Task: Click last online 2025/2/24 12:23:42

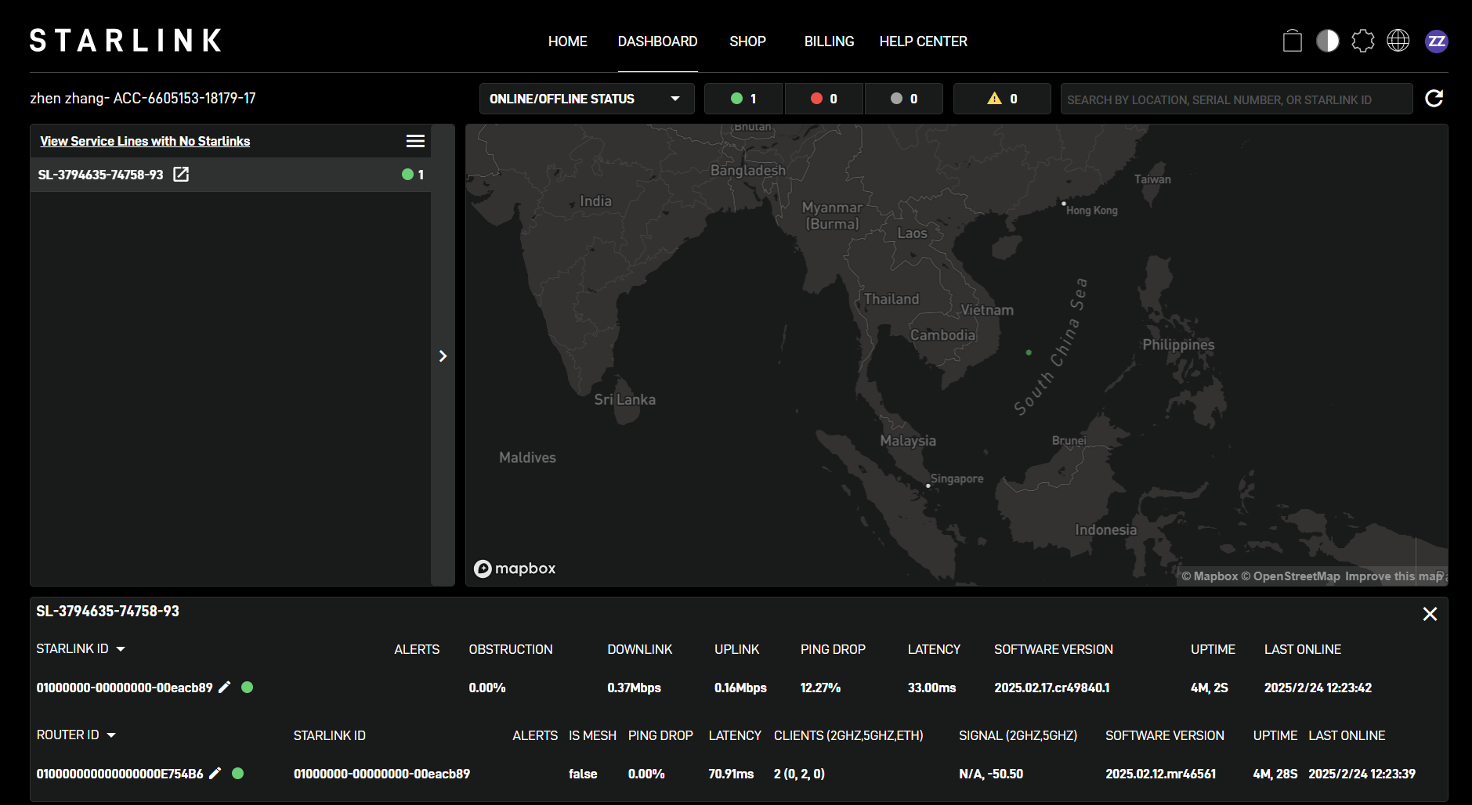Action: pos(1318,688)
